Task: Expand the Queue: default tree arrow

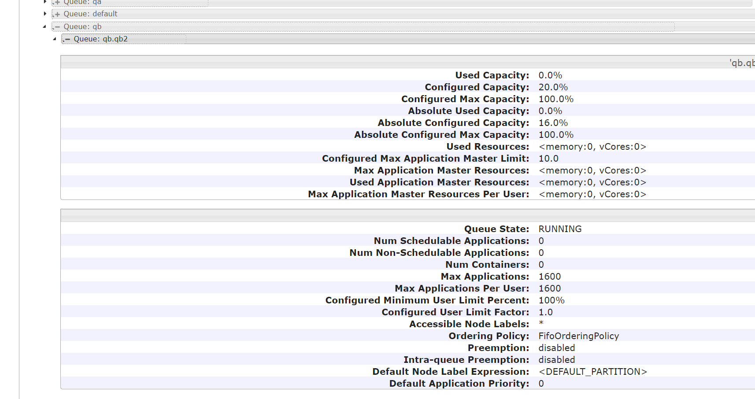Action: point(45,14)
